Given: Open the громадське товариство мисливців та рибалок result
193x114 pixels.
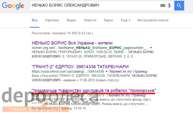Looking at the screenshot, I should (94, 91).
